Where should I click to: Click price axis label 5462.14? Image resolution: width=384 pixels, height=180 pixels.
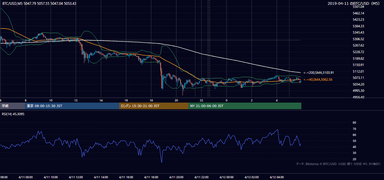358,13
